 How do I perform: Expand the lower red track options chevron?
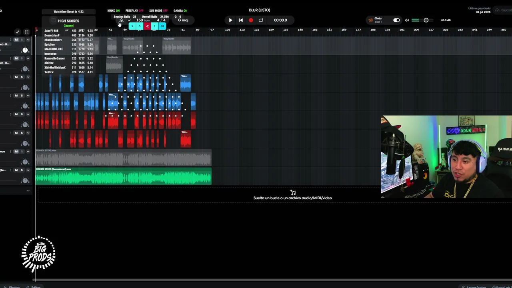coord(28,133)
